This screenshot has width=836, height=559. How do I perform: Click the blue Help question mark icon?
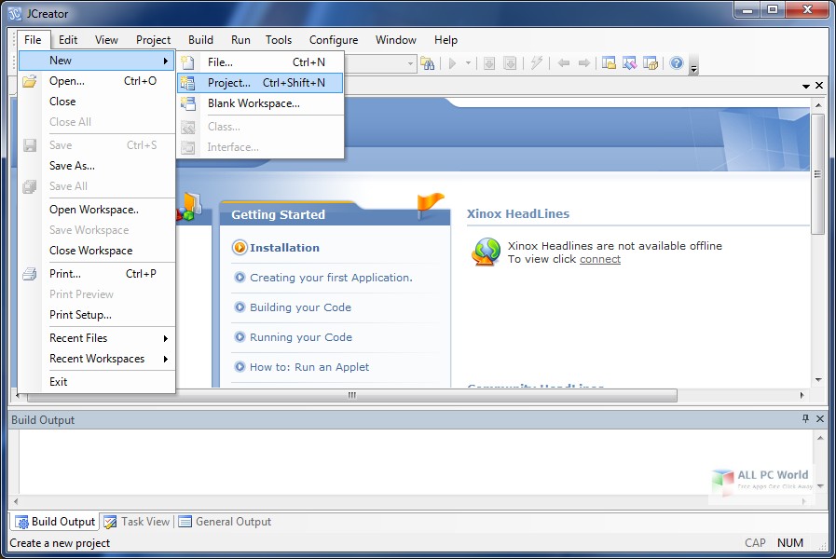click(x=677, y=63)
